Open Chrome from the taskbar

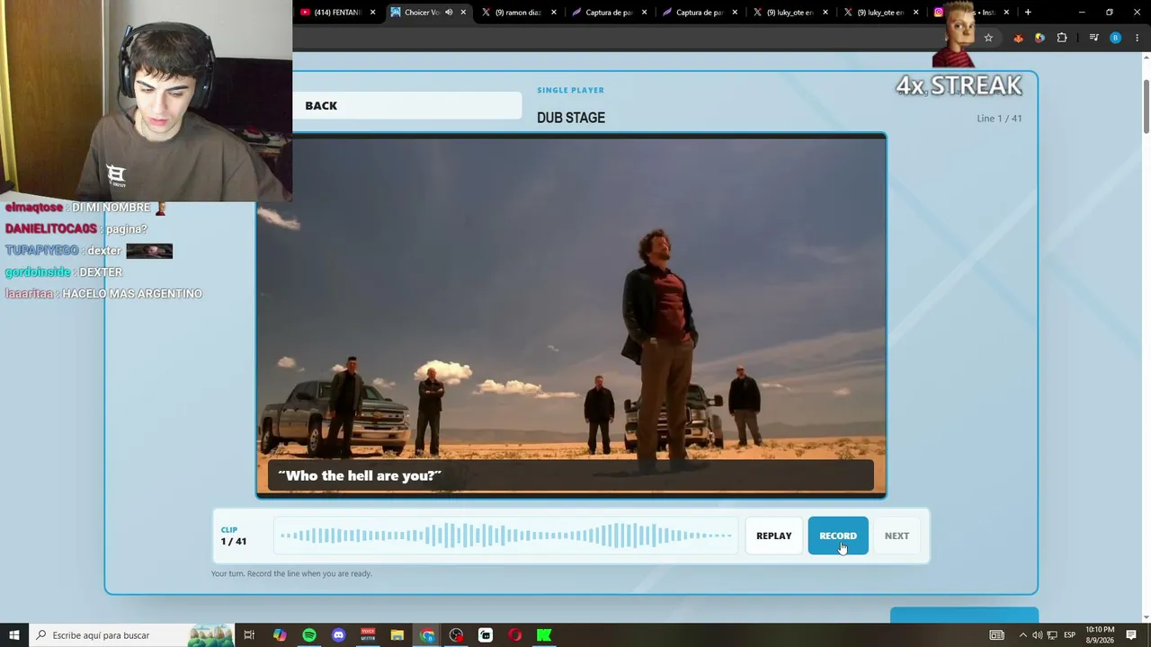(427, 635)
